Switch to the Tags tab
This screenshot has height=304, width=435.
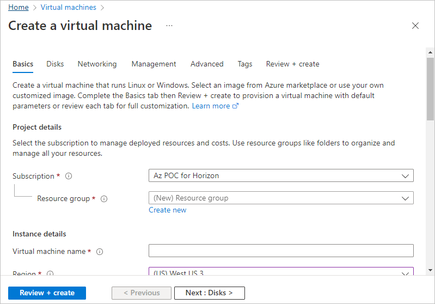(x=245, y=64)
